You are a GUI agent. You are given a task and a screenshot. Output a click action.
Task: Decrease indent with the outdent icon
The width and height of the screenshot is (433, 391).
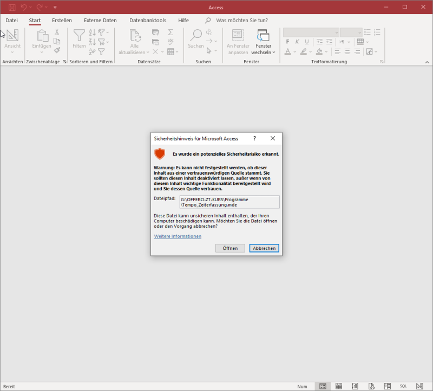(329, 42)
